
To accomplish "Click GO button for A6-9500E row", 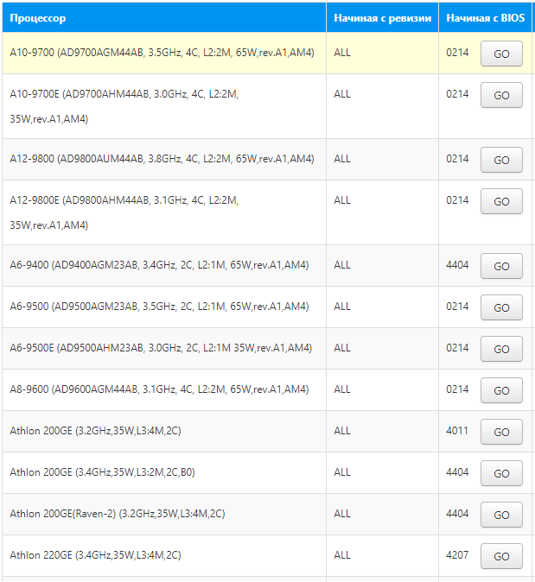I will point(501,349).
